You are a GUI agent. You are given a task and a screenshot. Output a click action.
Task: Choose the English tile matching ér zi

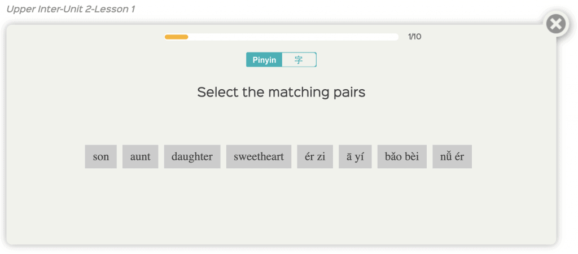coord(100,157)
